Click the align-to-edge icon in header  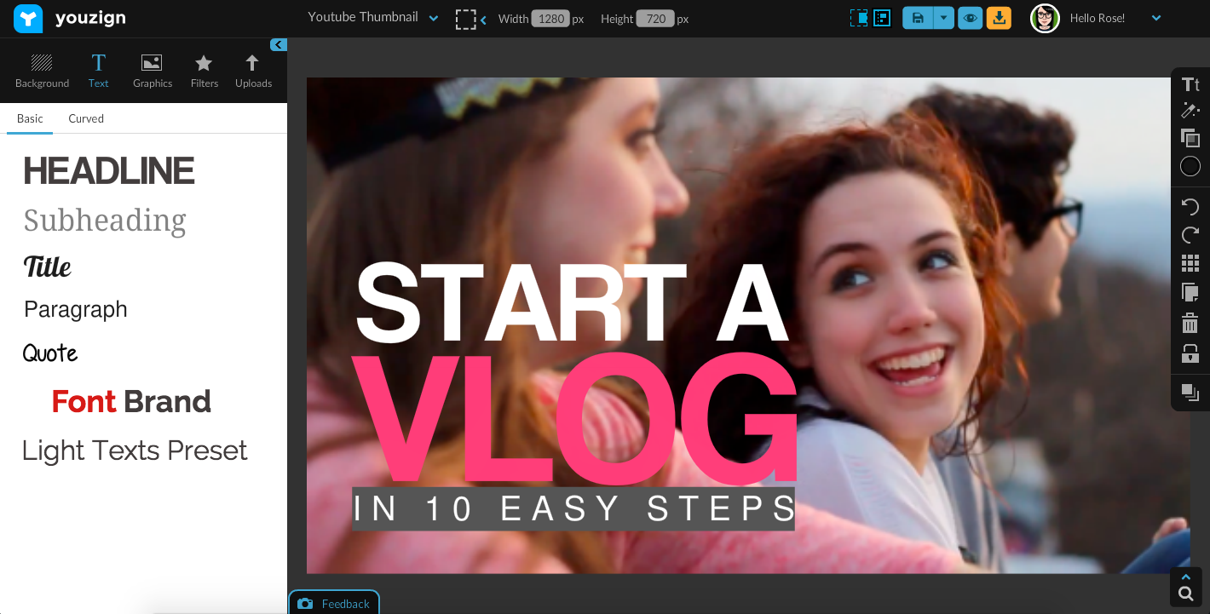pyautogui.click(x=859, y=18)
